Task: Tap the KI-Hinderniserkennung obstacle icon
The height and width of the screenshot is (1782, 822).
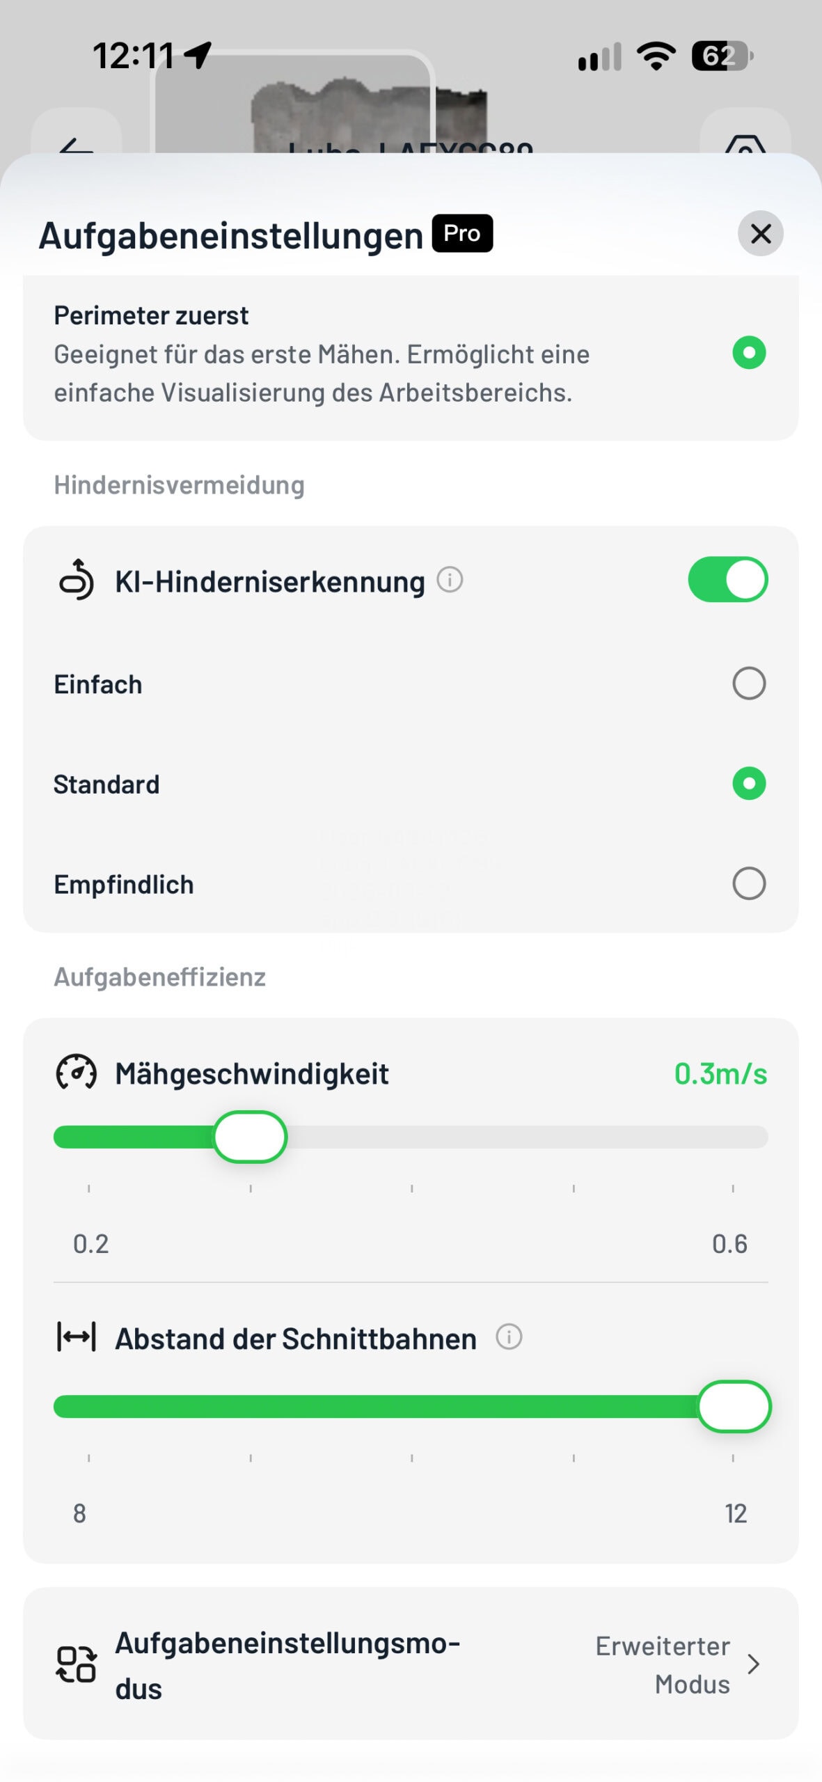Action: (76, 579)
